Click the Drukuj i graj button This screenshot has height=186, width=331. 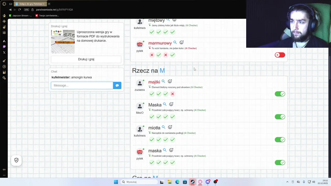coord(86,59)
